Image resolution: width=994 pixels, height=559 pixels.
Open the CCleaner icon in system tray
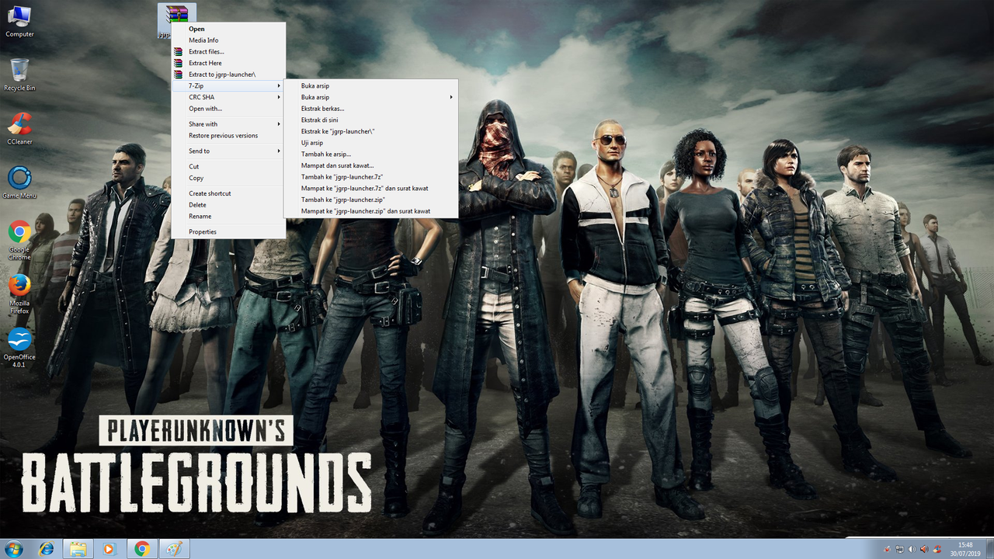pyautogui.click(x=937, y=550)
